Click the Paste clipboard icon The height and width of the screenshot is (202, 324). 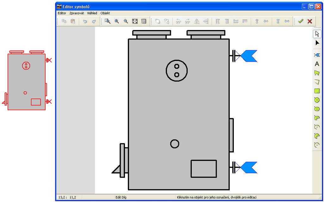[x=73, y=21]
